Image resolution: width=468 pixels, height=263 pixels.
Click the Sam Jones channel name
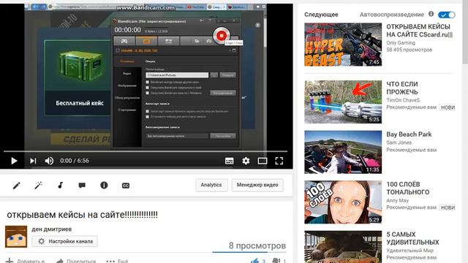click(x=399, y=142)
